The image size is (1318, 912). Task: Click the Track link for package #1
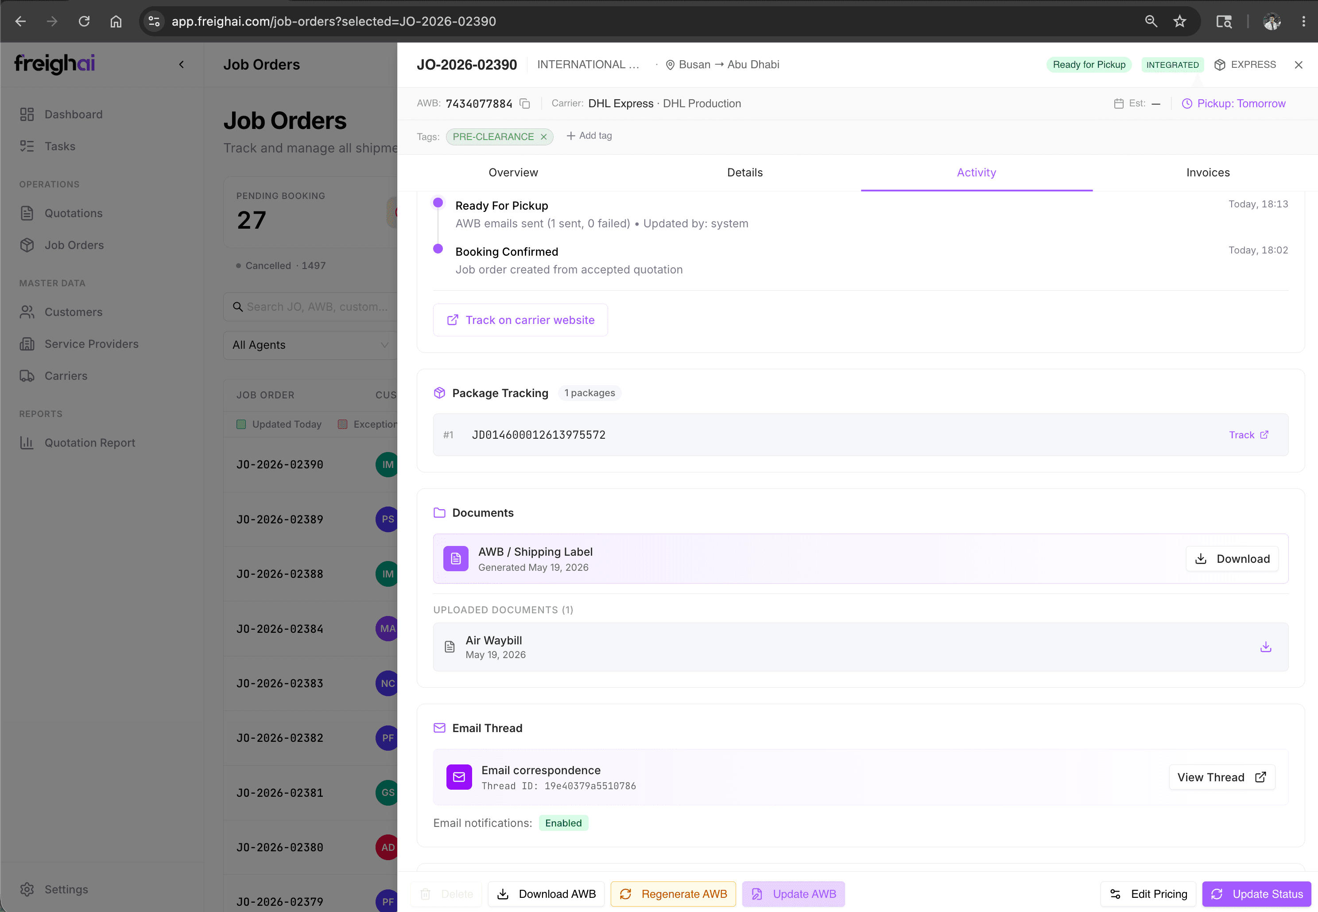click(1248, 435)
